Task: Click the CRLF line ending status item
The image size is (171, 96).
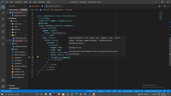Action: click(x=114, y=91)
